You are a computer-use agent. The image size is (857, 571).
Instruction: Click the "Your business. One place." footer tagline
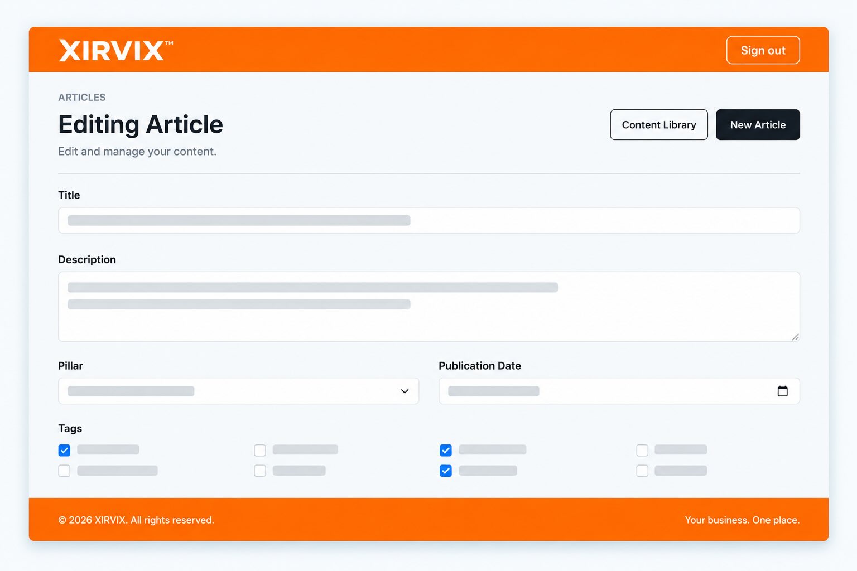742,520
